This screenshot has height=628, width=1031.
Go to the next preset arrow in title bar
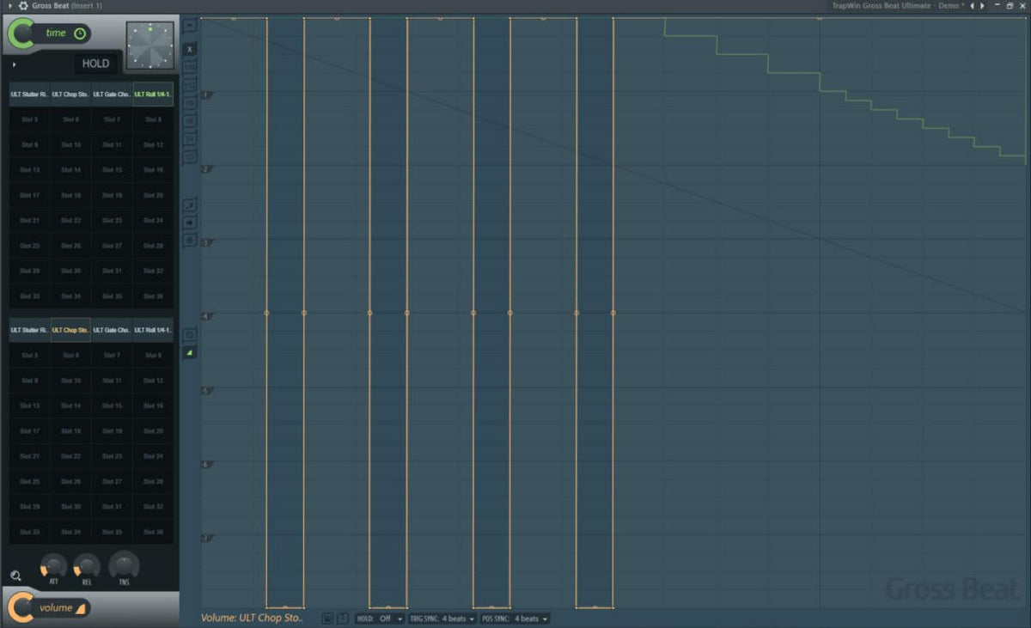(x=982, y=6)
